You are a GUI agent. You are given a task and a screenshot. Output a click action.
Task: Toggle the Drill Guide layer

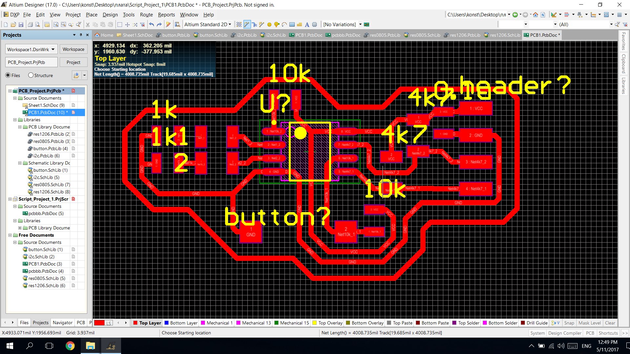click(534, 323)
